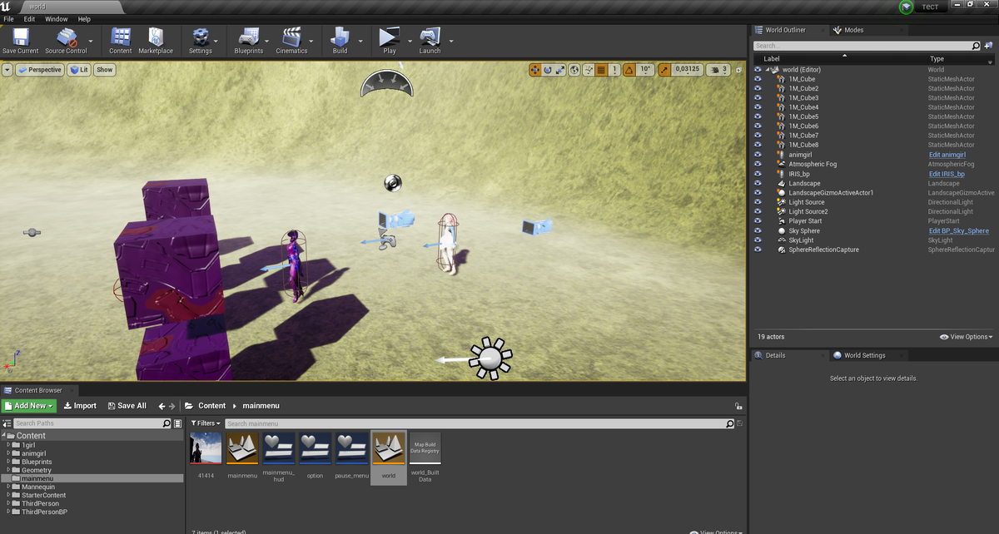Click Save All in Content Browser

127,406
